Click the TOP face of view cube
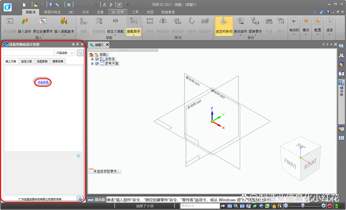 [x=300, y=146]
